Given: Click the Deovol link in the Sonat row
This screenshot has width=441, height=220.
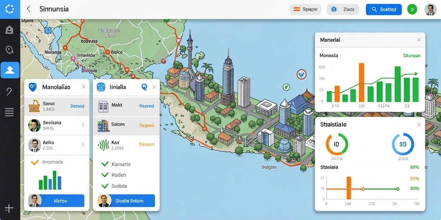Looking at the screenshot, I should (x=77, y=107).
